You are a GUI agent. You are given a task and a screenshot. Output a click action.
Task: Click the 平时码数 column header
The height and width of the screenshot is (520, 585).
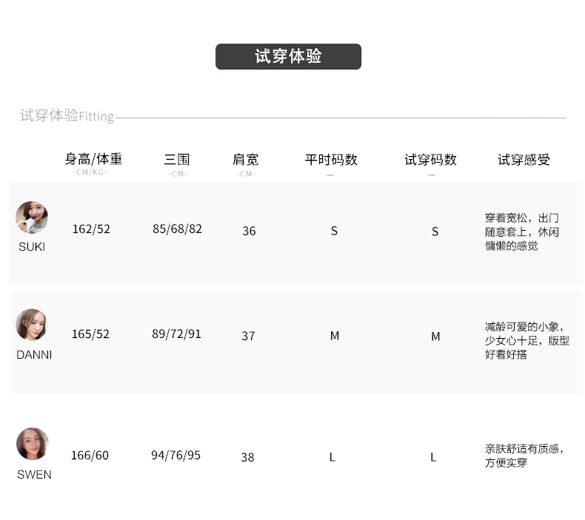click(331, 159)
